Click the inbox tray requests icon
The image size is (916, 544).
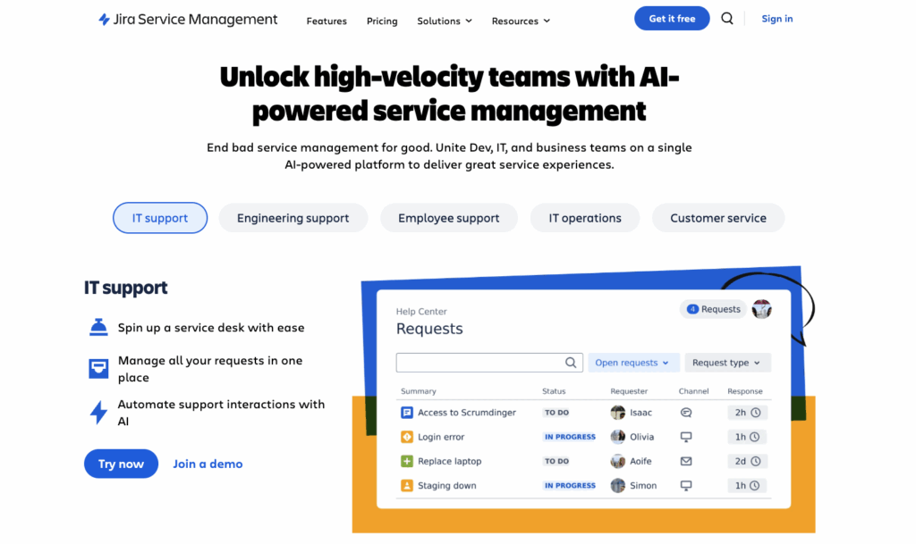(x=98, y=369)
